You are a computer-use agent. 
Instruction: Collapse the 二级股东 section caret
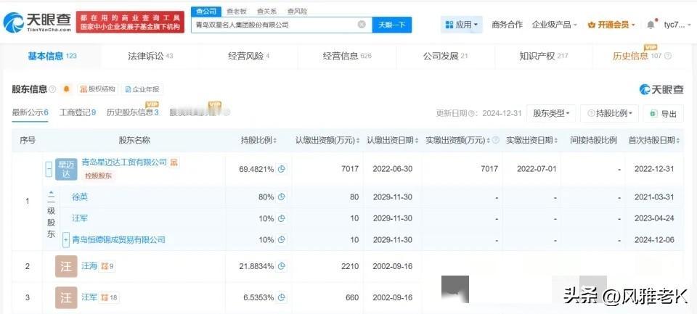(51, 194)
